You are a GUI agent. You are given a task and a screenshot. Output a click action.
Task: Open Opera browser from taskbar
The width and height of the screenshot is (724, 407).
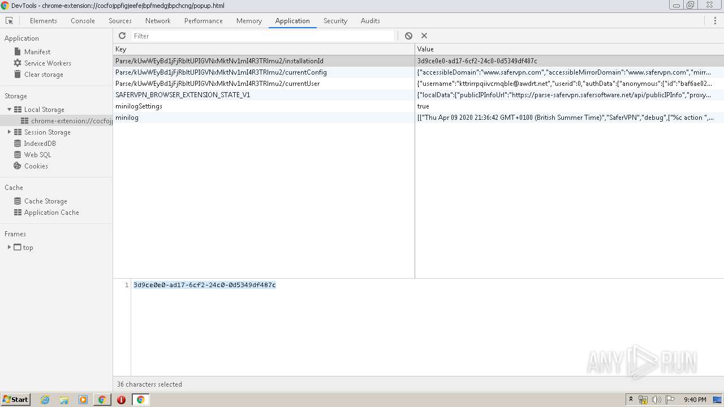(121, 400)
